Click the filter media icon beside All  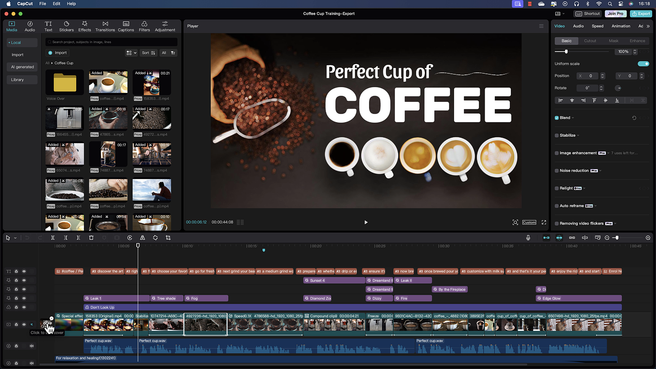point(173,53)
